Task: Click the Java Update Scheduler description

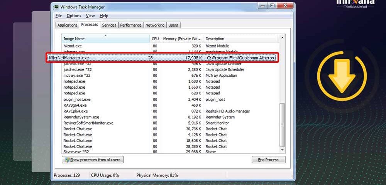Action: [225, 69]
